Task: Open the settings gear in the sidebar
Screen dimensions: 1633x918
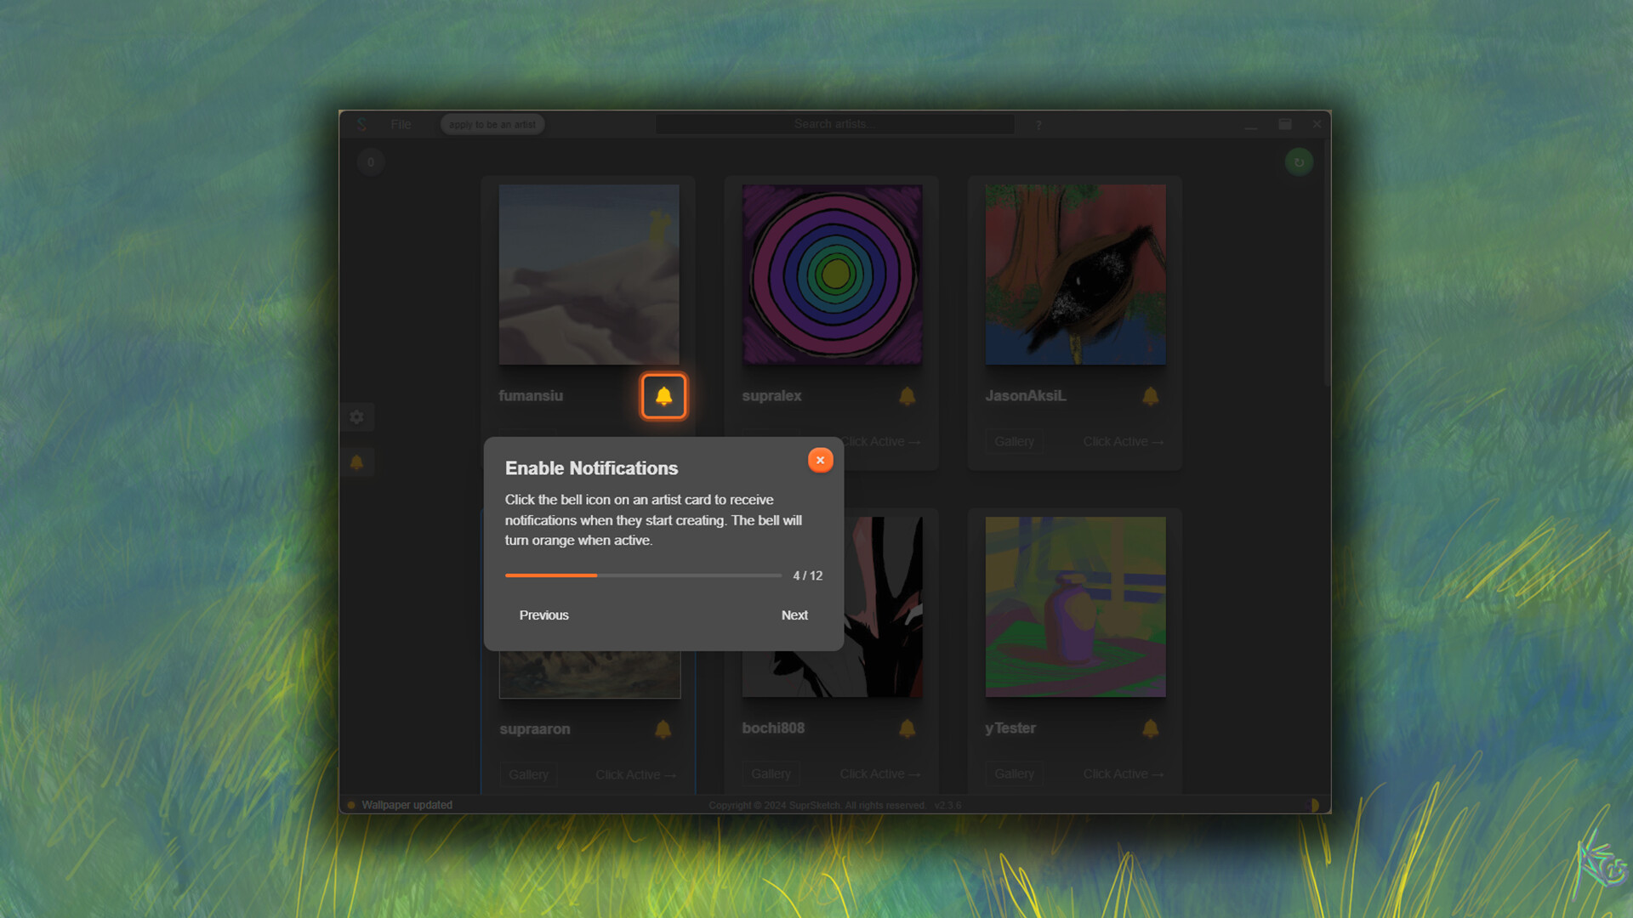Action: (357, 416)
